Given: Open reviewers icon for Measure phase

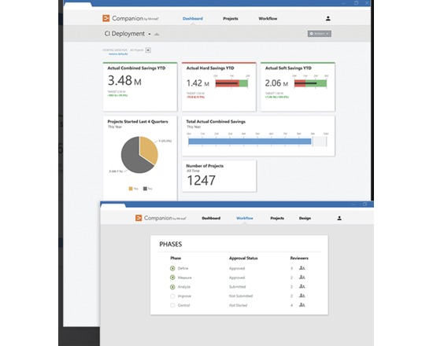Looking at the screenshot, I should (302, 278).
